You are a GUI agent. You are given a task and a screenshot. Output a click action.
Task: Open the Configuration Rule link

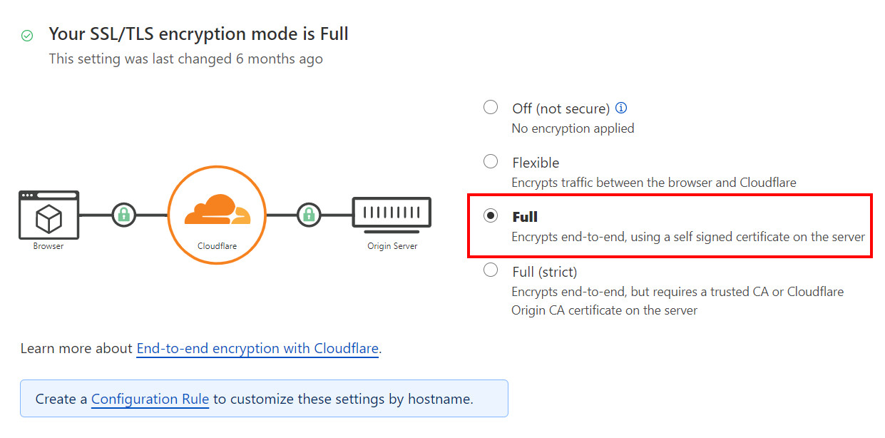(x=150, y=399)
